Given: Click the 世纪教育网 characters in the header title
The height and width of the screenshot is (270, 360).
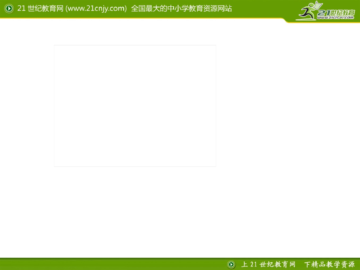Looking at the screenshot, I should [x=45, y=8].
